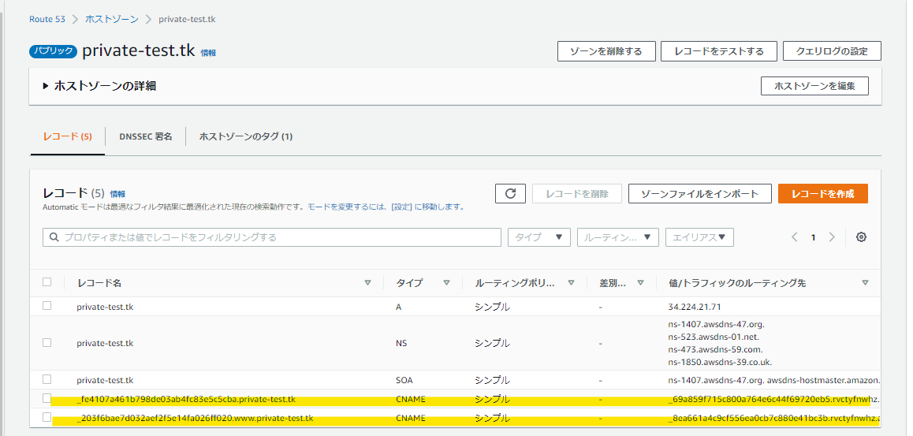Open the ルーティン... filter dropdown
Image resolution: width=913 pixels, height=436 pixels.
point(618,237)
